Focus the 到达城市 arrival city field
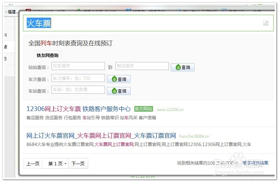Viewport: 279px width, 182px height. pos(142,66)
